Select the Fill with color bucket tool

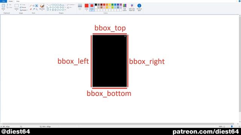pos(34,6)
